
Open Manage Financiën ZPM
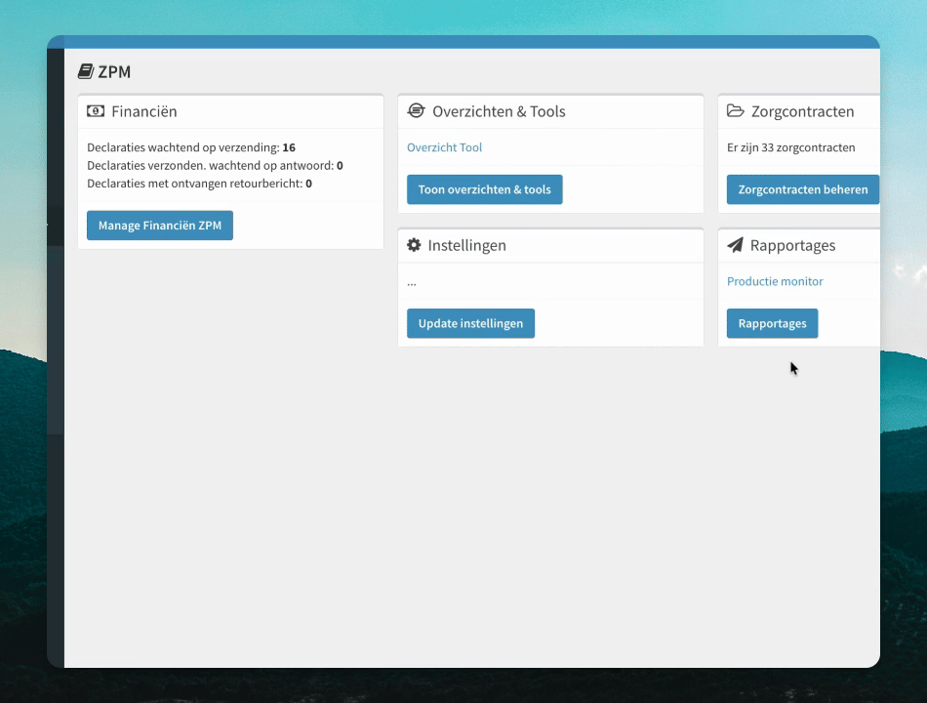pos(160,226)
